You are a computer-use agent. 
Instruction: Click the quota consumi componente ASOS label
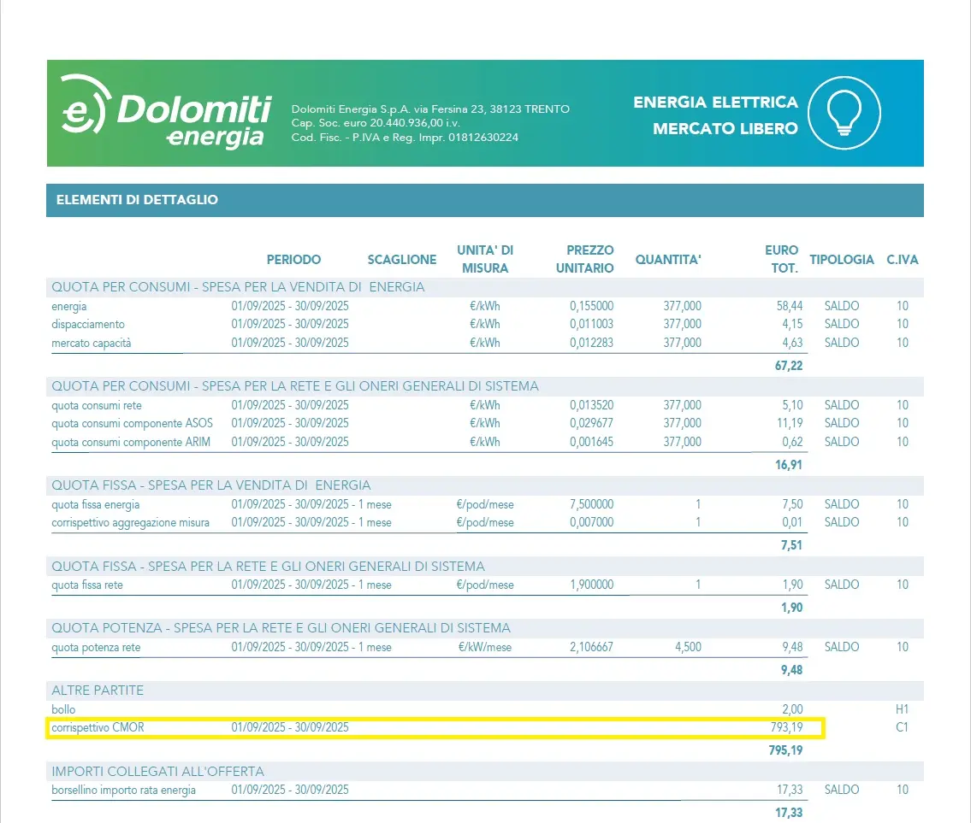pos(132,423)
